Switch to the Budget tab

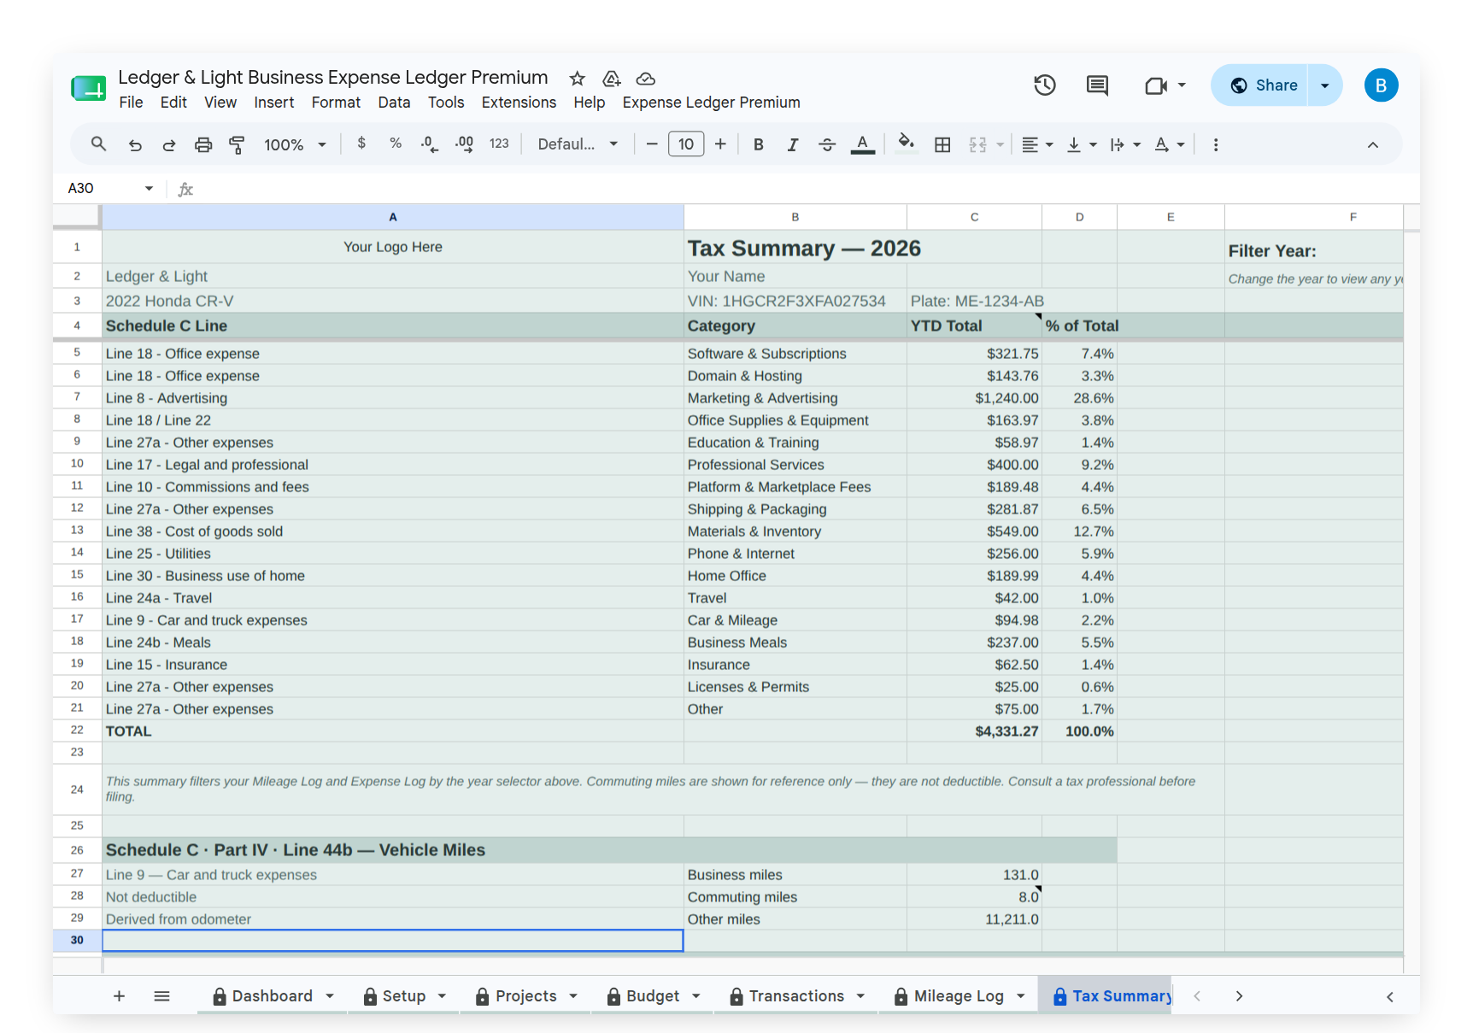click(653, 996)
